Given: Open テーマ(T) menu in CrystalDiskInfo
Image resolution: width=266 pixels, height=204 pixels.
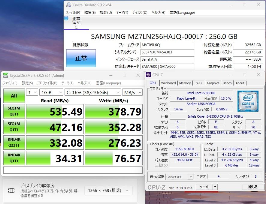Looking at the screenshot, I should pyautogui.click(x=122, y=13).
